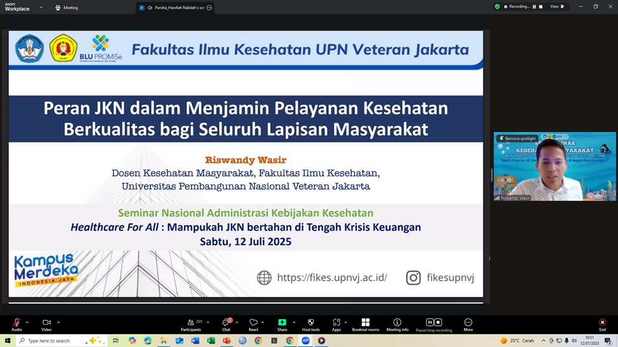
Task: Pause or stop the recording in toolbar
Action: [434, 324]
